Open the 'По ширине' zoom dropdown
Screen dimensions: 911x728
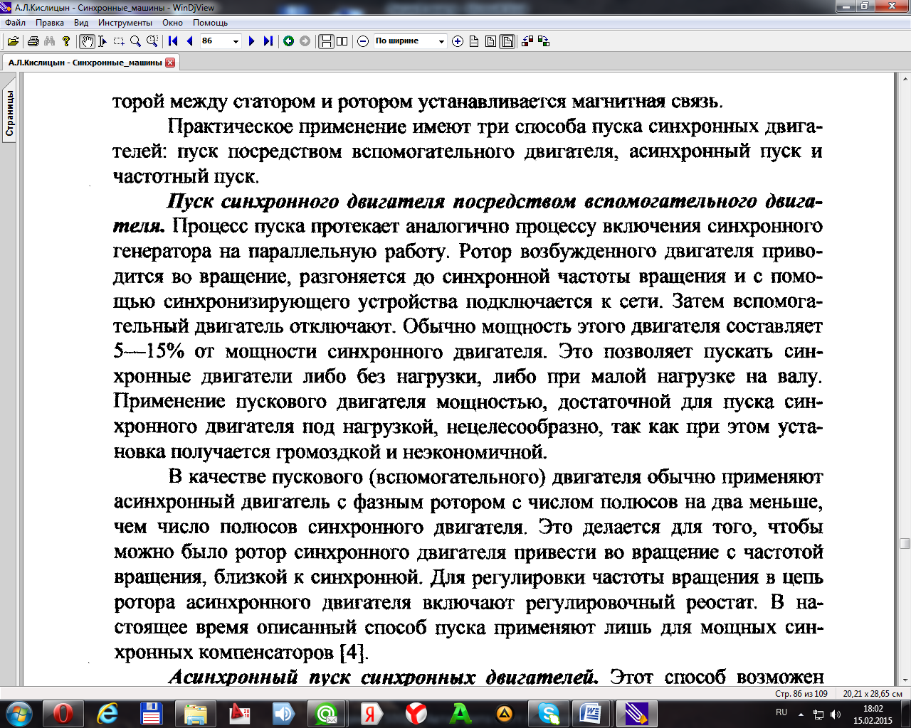point(441,41)
